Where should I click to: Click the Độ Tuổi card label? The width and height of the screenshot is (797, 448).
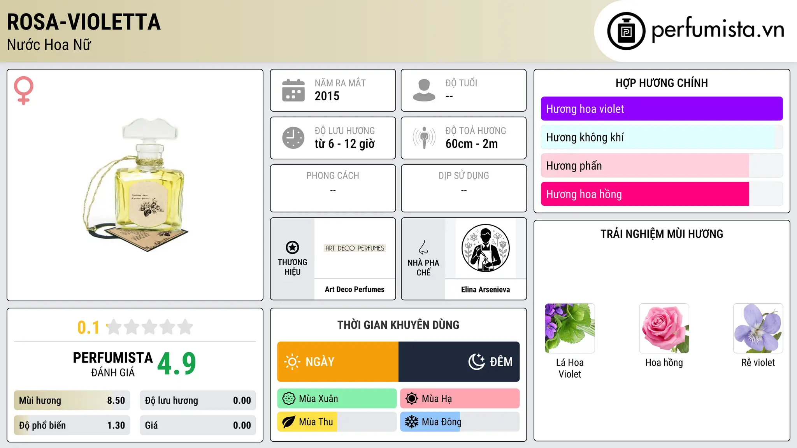[461, 83]
